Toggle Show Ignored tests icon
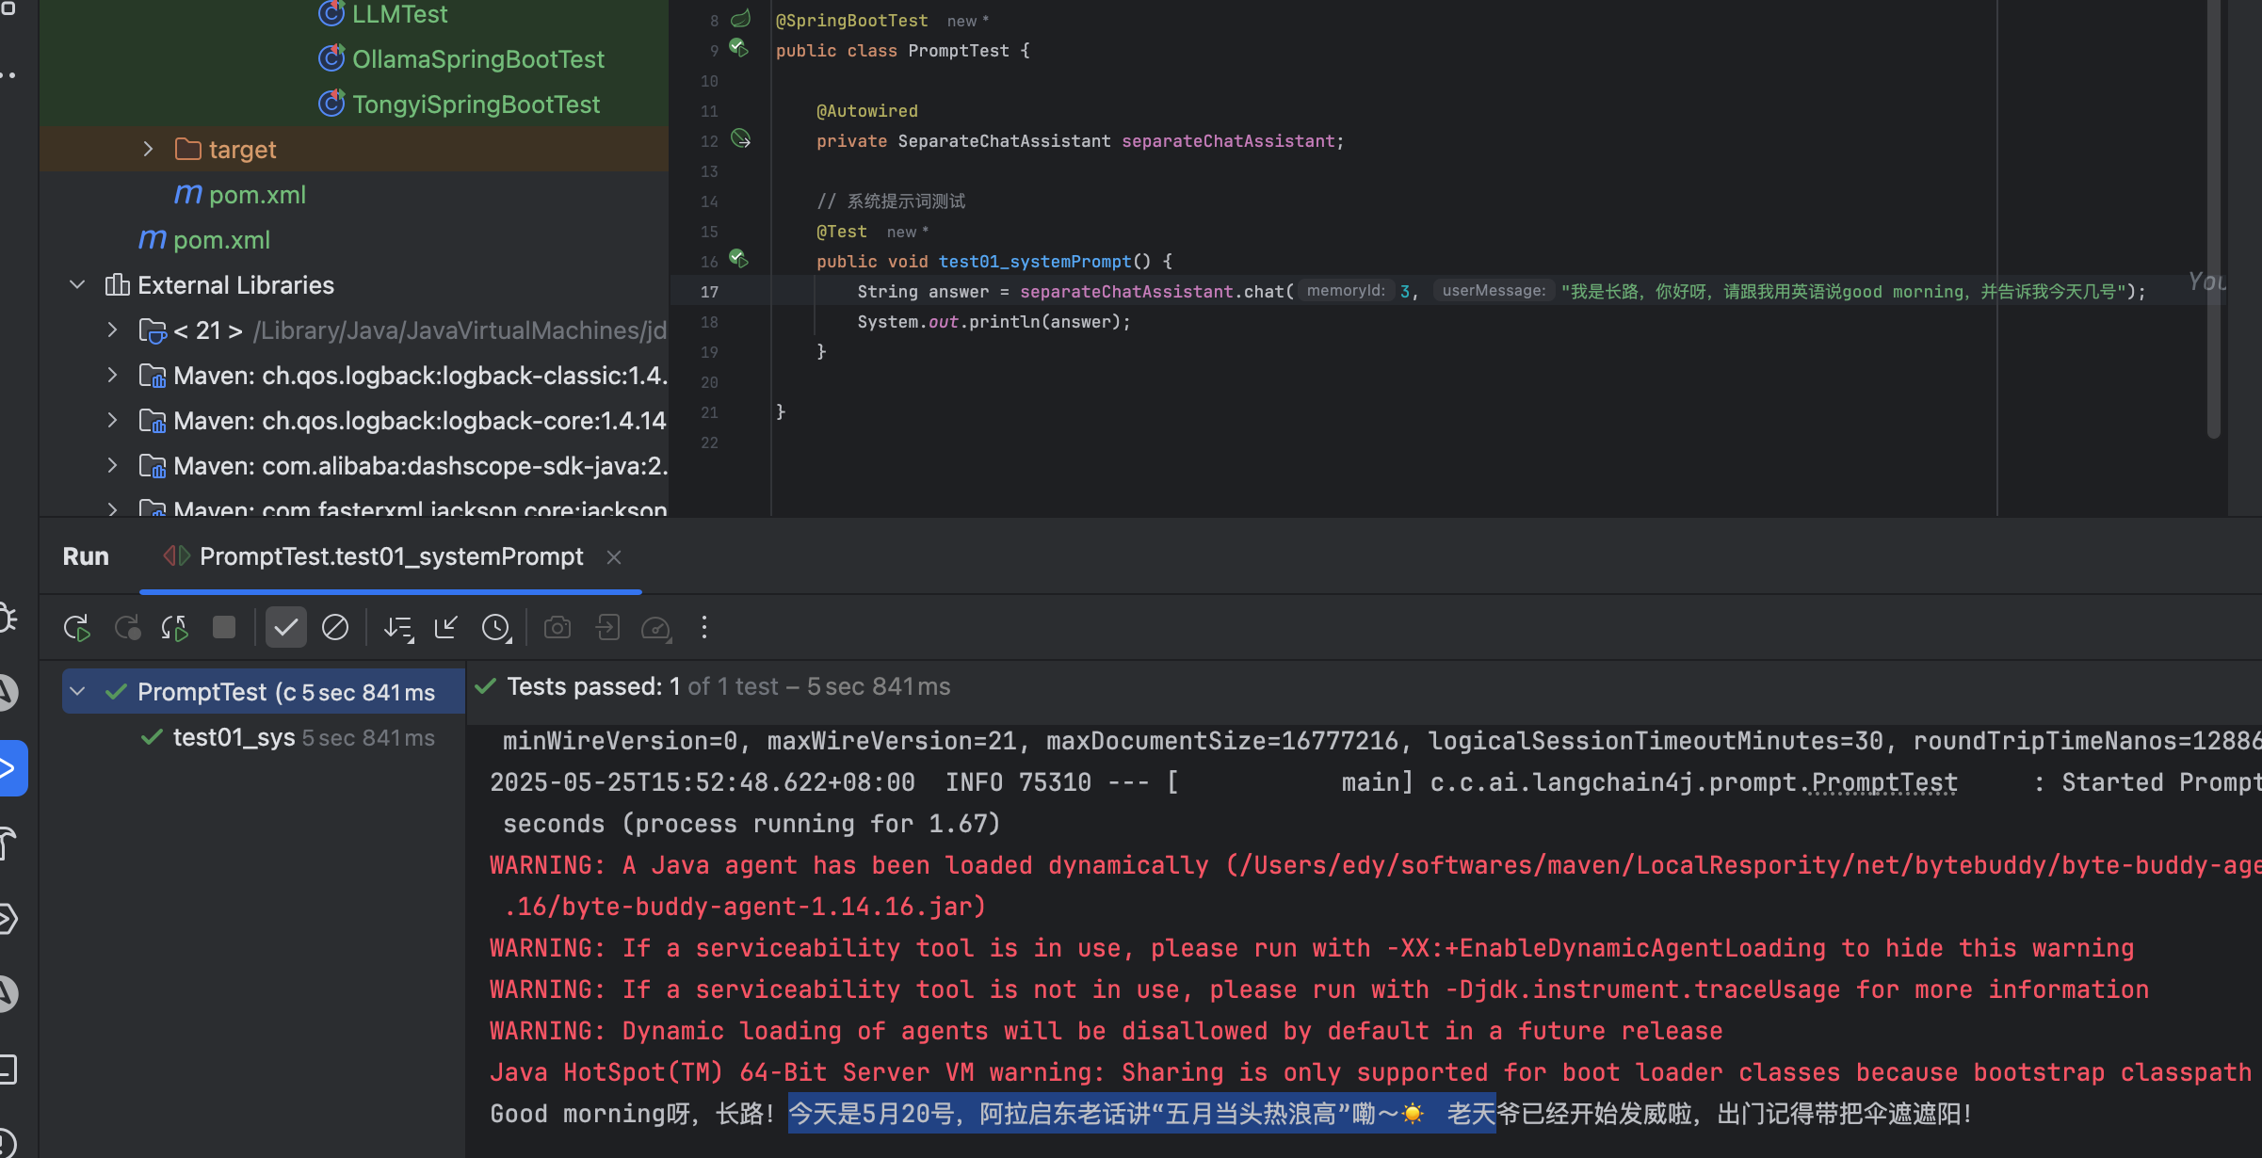This screenshot has width=2262, height=1158. tap(334, 628)
